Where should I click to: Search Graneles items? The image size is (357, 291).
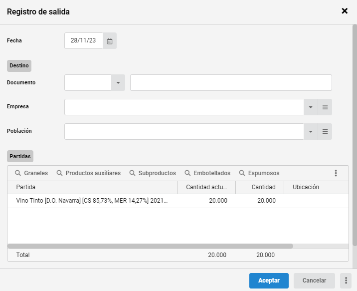tap(31, 173)
